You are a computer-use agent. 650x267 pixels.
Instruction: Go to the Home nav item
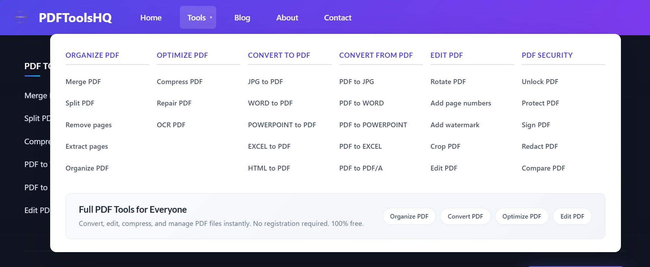click(x=151, y=18)
